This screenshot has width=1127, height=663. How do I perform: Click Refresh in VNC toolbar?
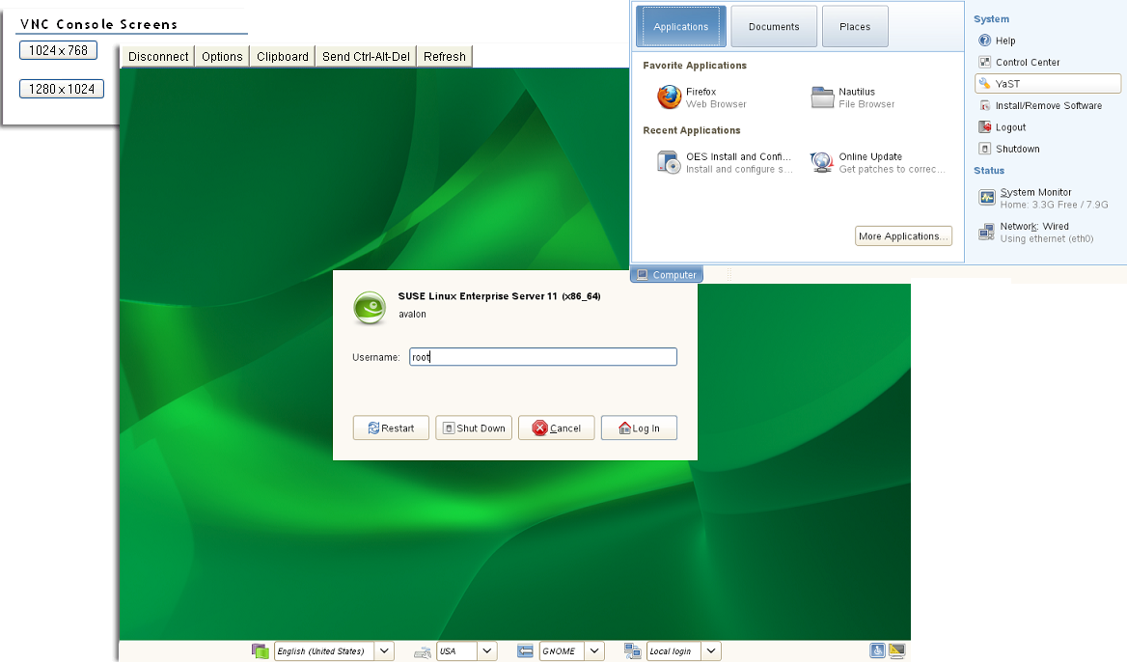444,56
